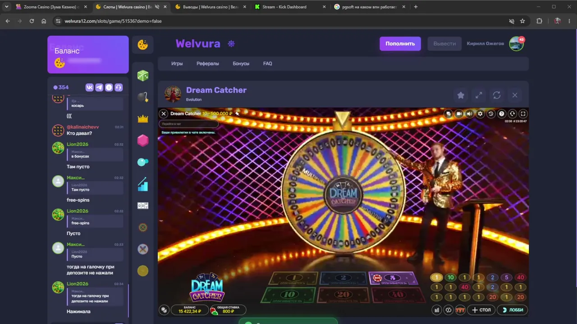The image size is (577, 324).
Task: Open a new browser tab
Action: click(x=416, y=7)
